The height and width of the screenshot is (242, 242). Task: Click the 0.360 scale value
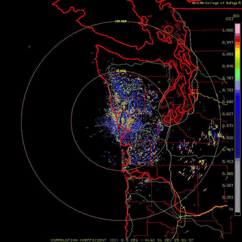[228, 174]
